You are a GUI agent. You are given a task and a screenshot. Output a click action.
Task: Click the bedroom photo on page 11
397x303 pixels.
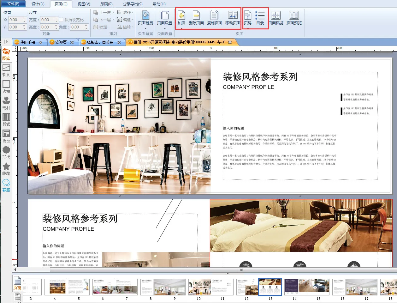pos(301,225)
